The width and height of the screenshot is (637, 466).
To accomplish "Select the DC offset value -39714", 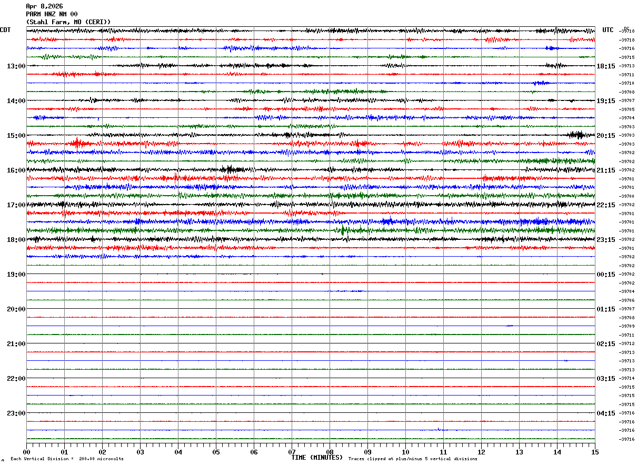I will tap(626, 378).
